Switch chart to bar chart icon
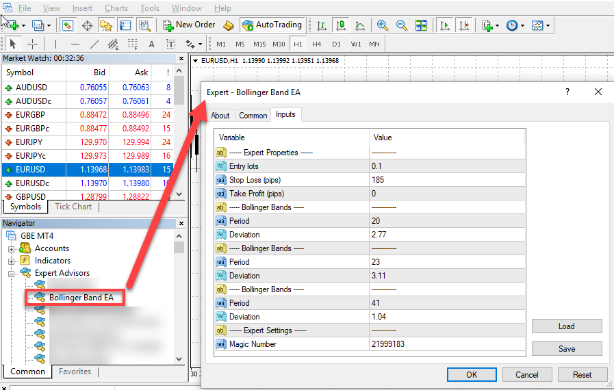 [322, 25]
